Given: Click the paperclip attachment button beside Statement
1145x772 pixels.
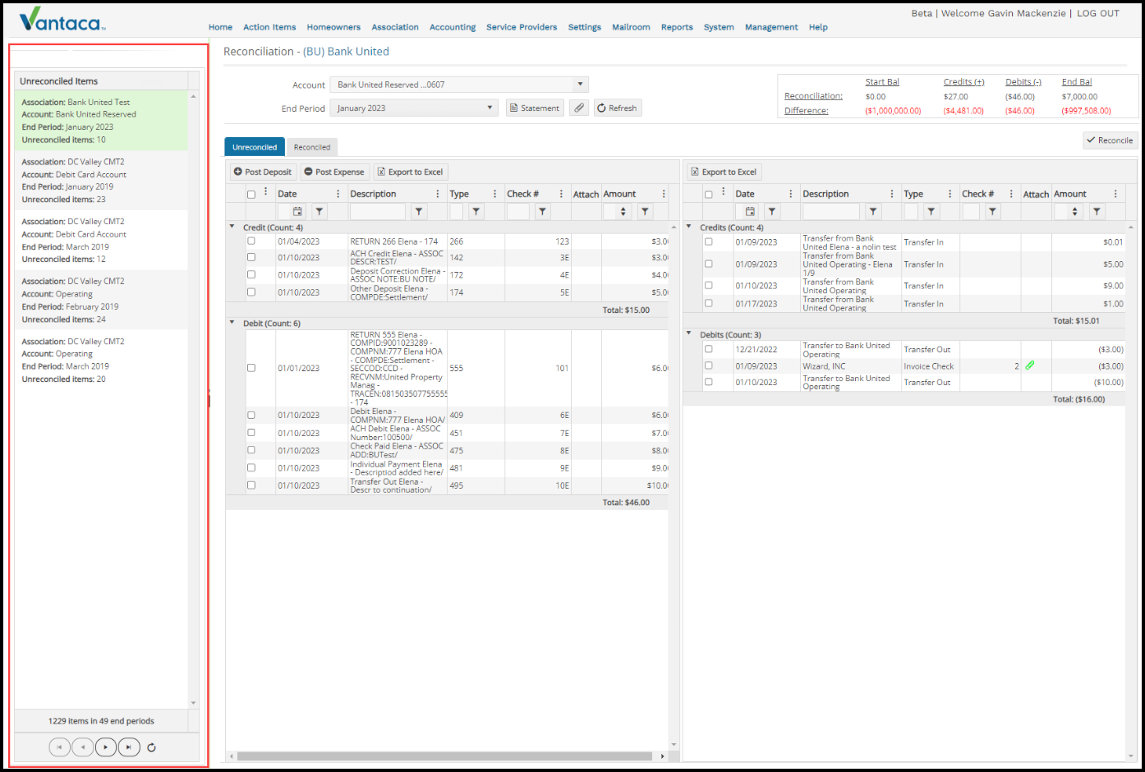Looking at the screenshot, I should 579,108.
